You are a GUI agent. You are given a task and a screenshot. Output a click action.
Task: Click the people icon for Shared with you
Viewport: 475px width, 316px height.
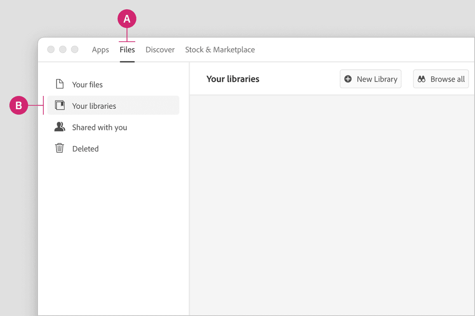click(x=60, y=127)
